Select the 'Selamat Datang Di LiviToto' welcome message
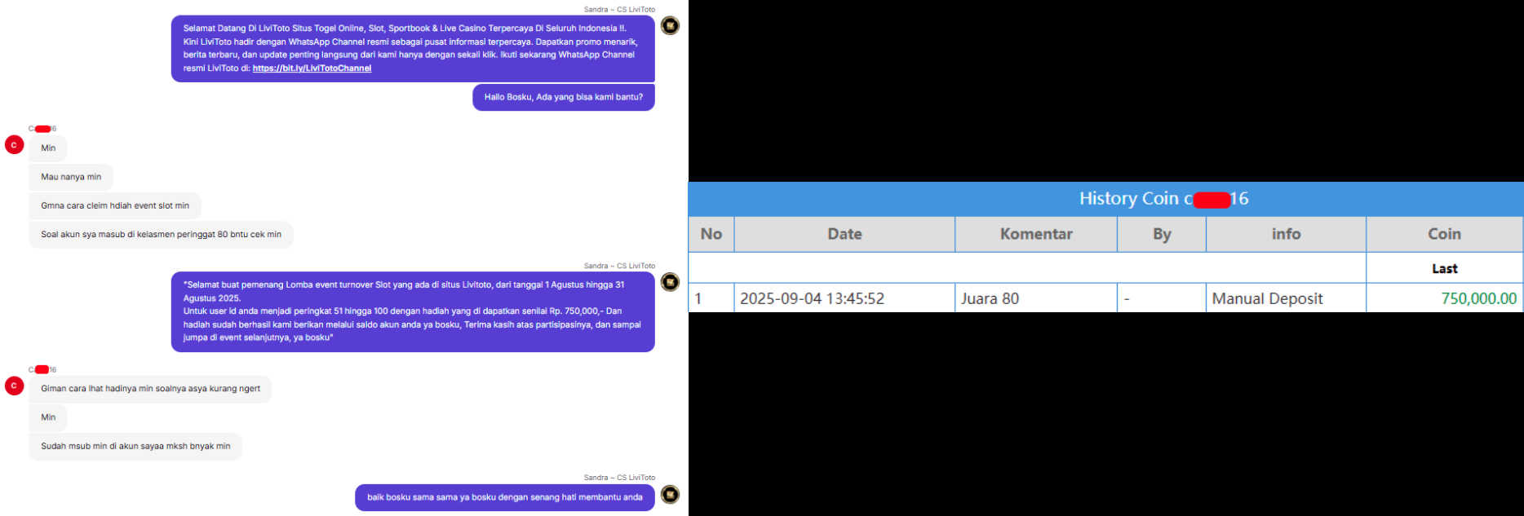The height and width of the screenshot is (516, 1524). pyautogui.click(x=413, y=48)
